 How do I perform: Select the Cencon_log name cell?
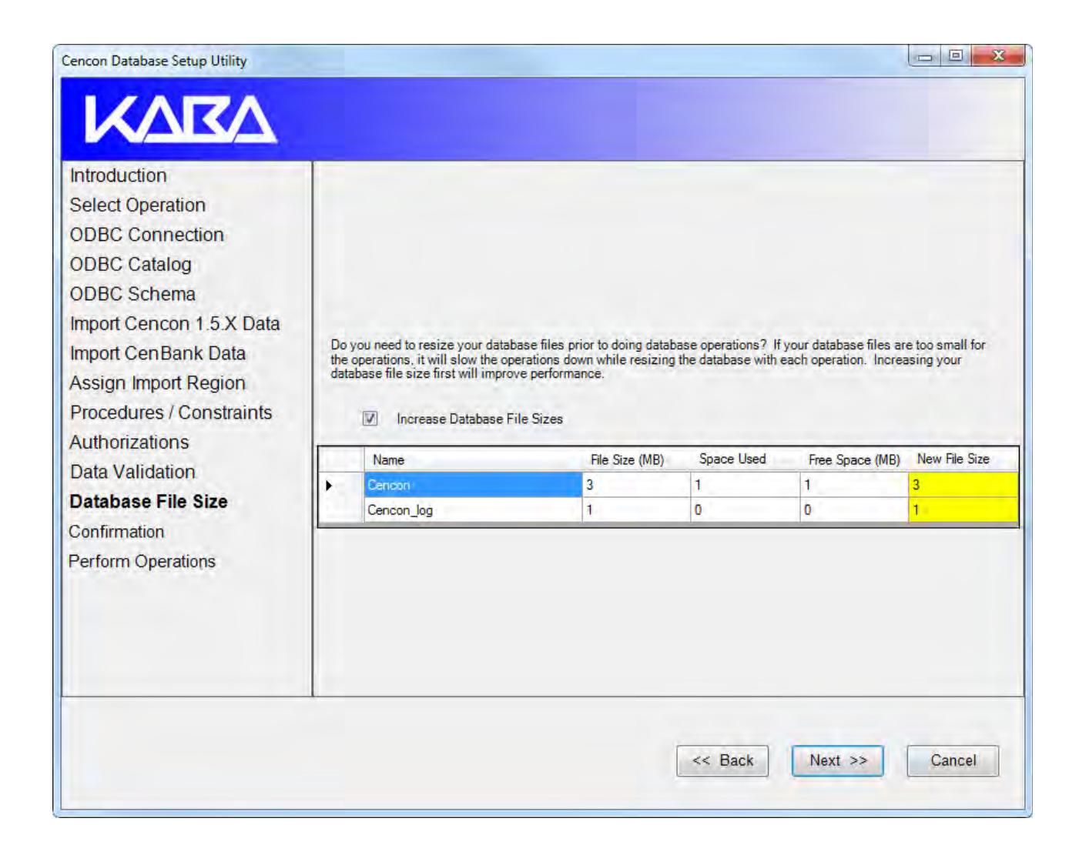pos(473,510)
